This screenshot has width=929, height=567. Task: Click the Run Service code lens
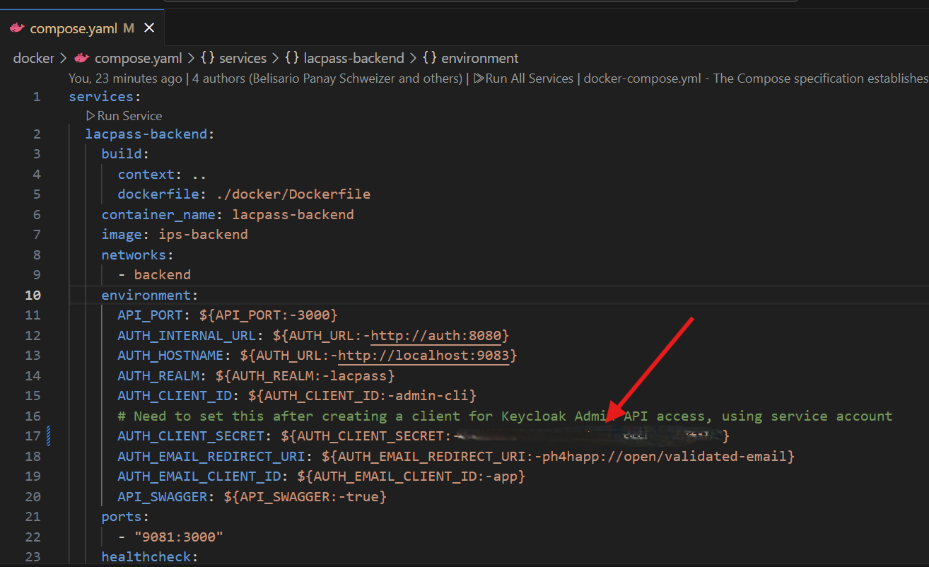point(124,115)
